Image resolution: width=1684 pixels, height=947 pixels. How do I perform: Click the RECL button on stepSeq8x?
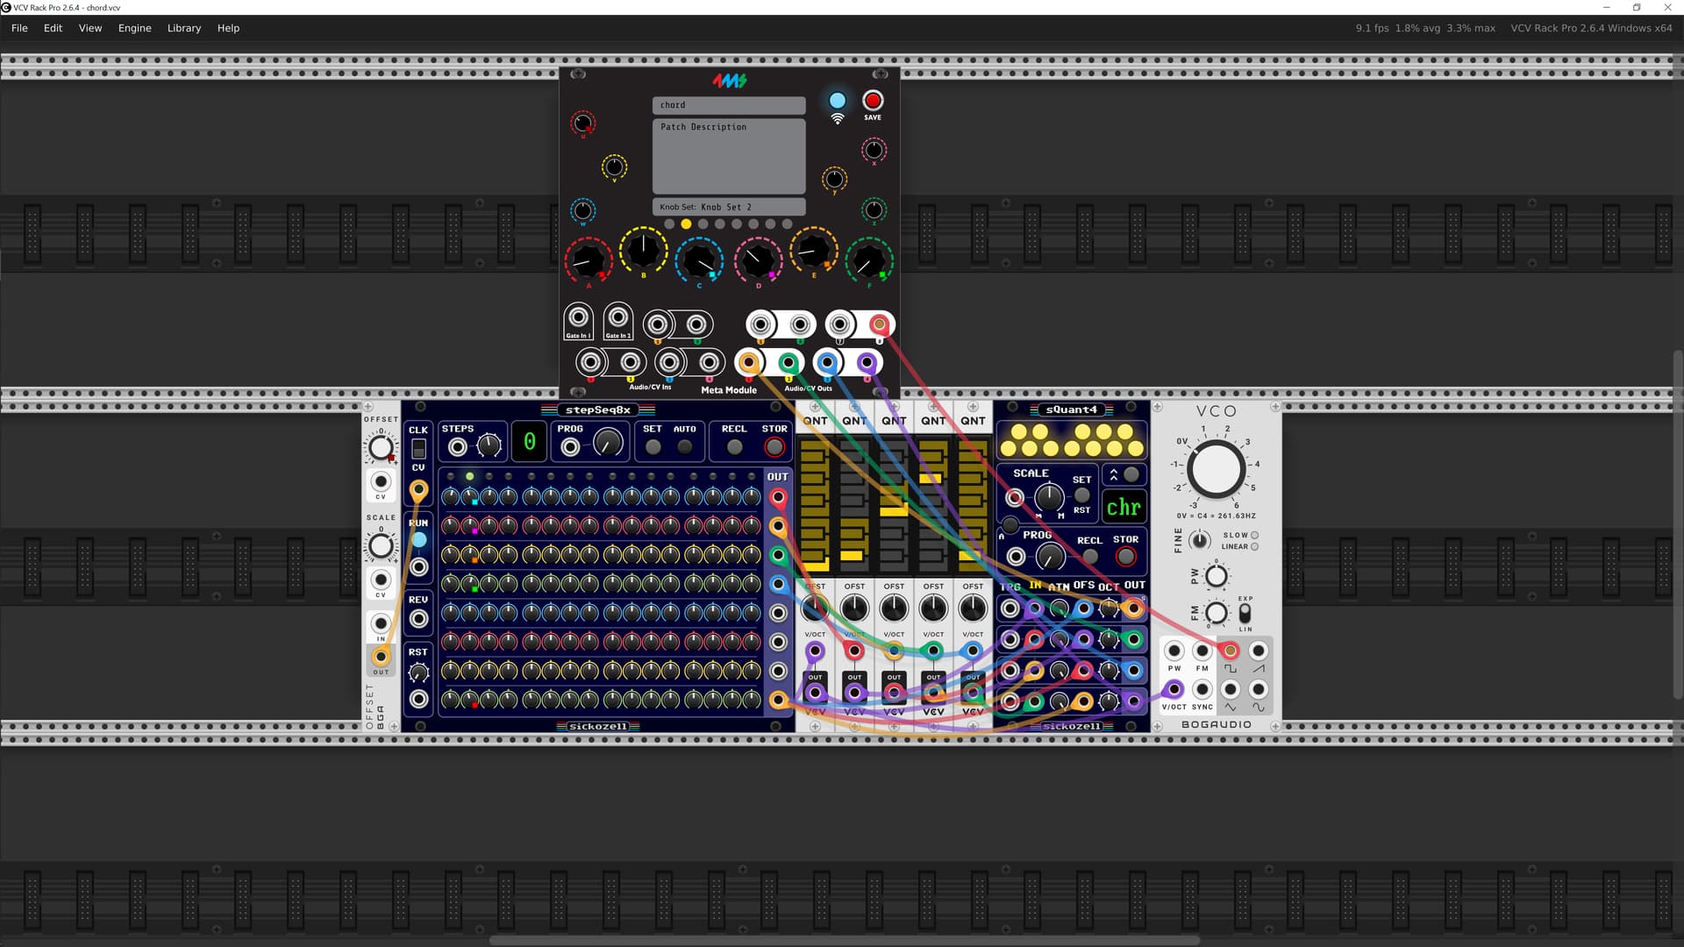(734, 447)
